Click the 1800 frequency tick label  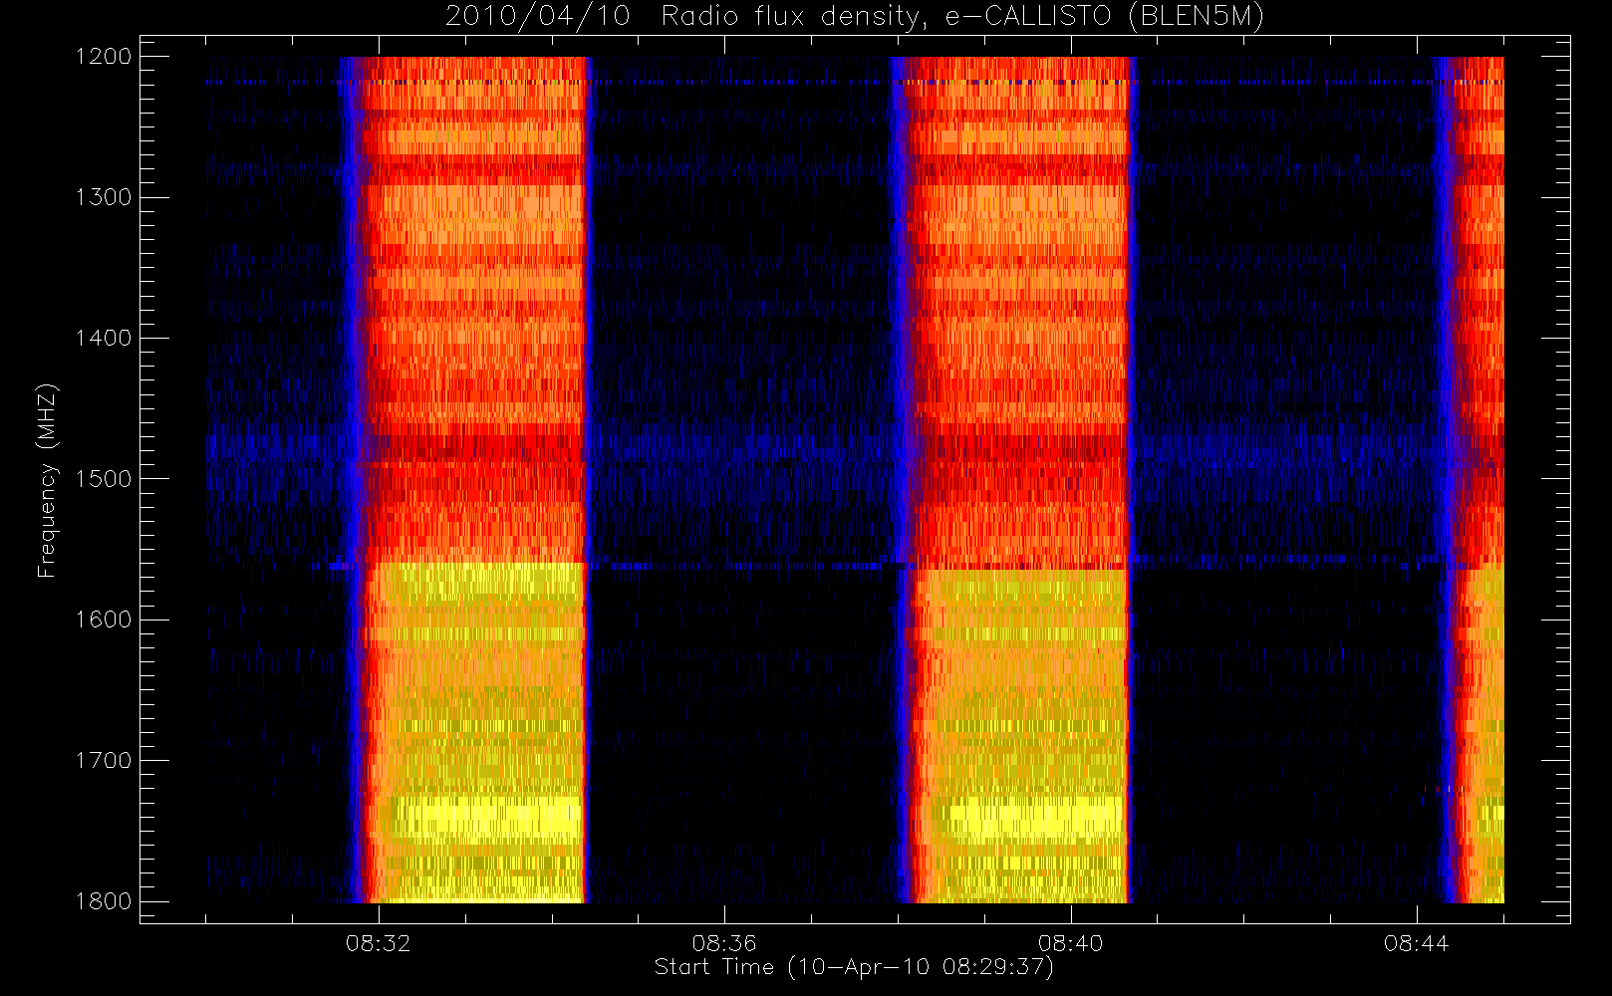(x=103, y=901)
